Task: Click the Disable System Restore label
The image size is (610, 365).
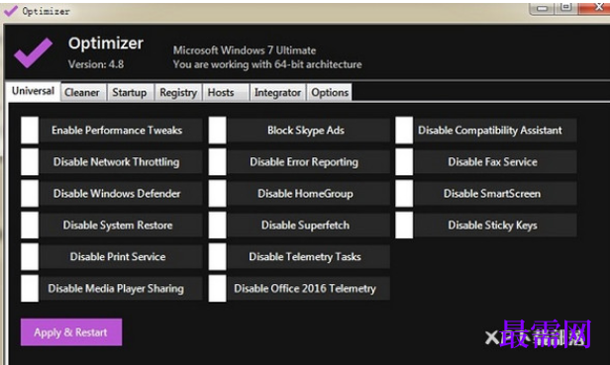Action: (x=121, y=226)
